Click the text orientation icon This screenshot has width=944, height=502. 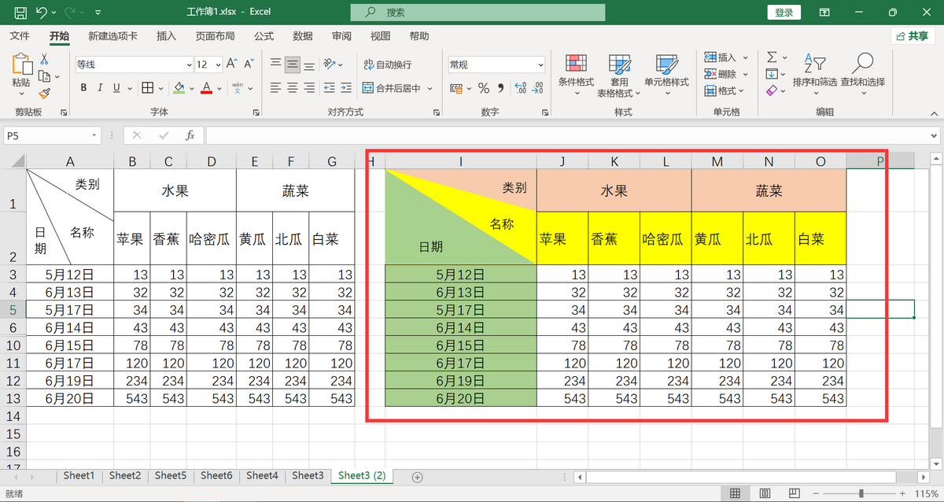point(330,65)
